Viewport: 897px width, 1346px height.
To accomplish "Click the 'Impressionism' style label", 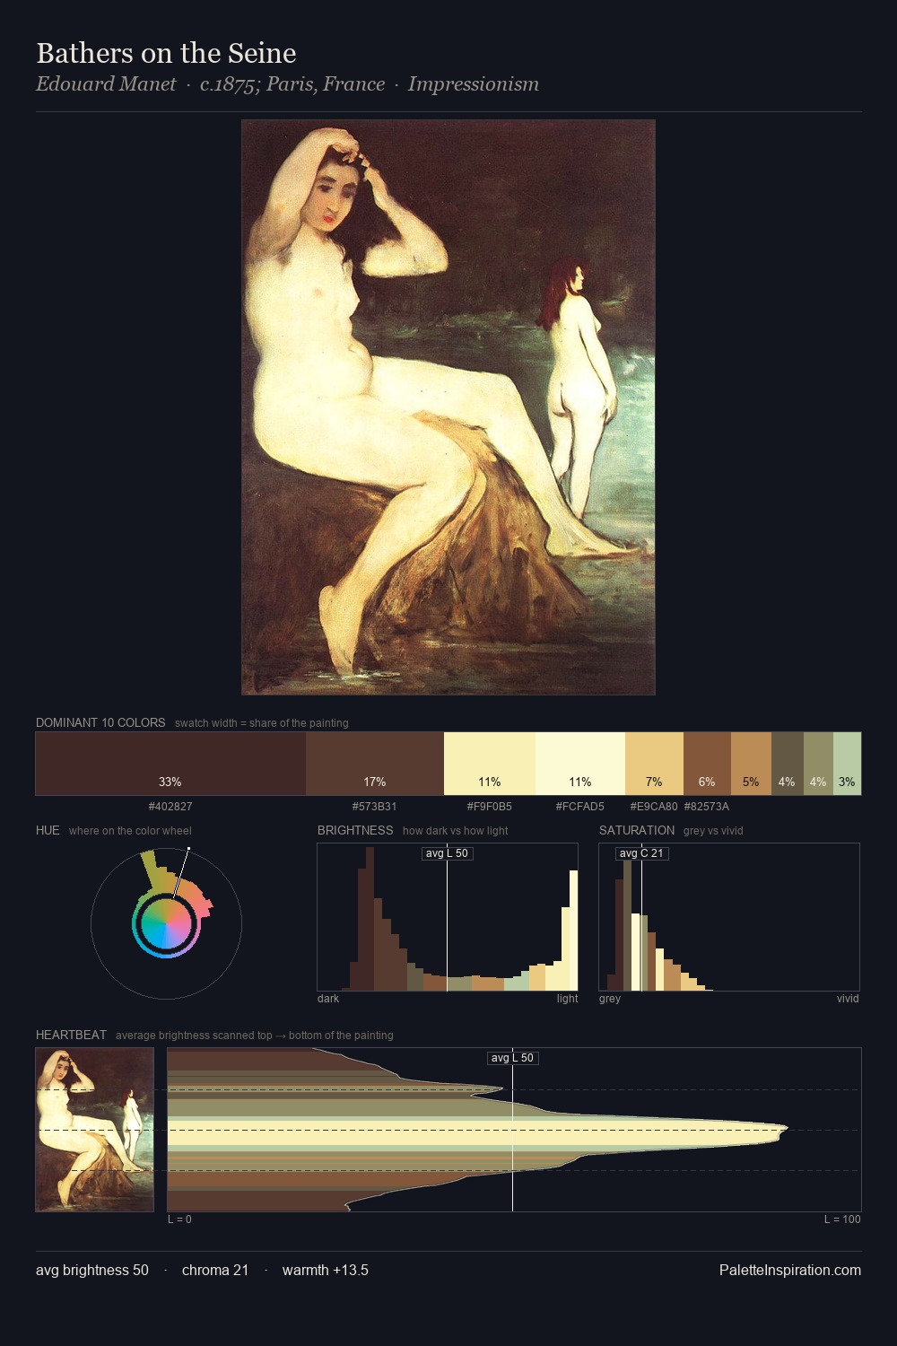I will (x=474, y=84).
